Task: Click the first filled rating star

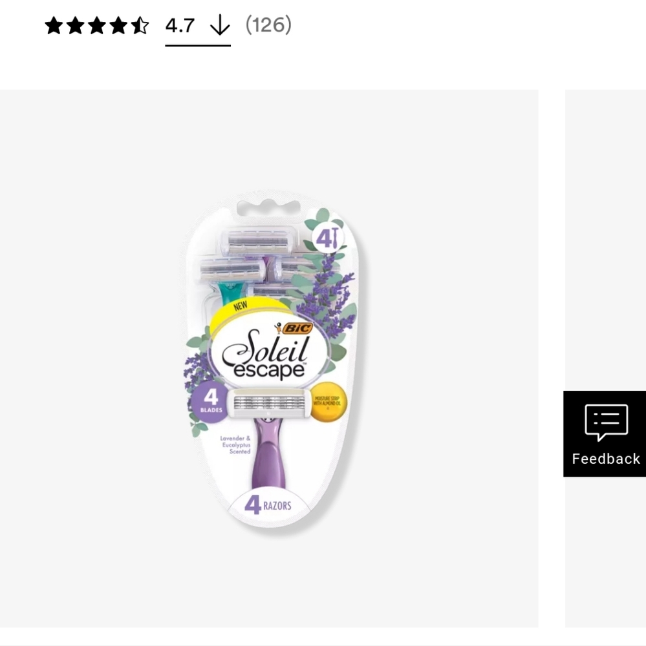Action: 54,26
